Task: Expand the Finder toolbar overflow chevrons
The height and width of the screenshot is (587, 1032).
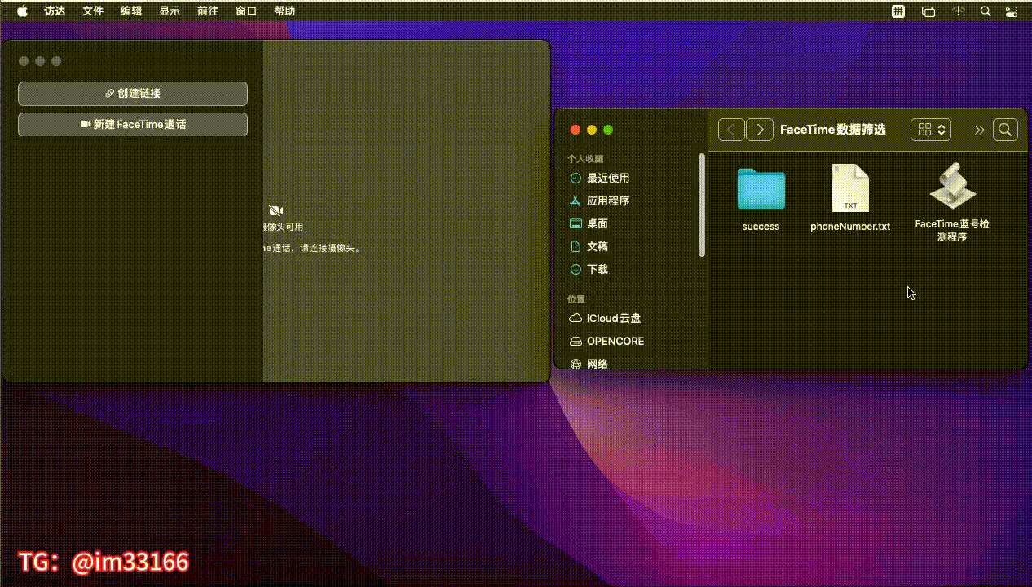Action: point(979,130)
